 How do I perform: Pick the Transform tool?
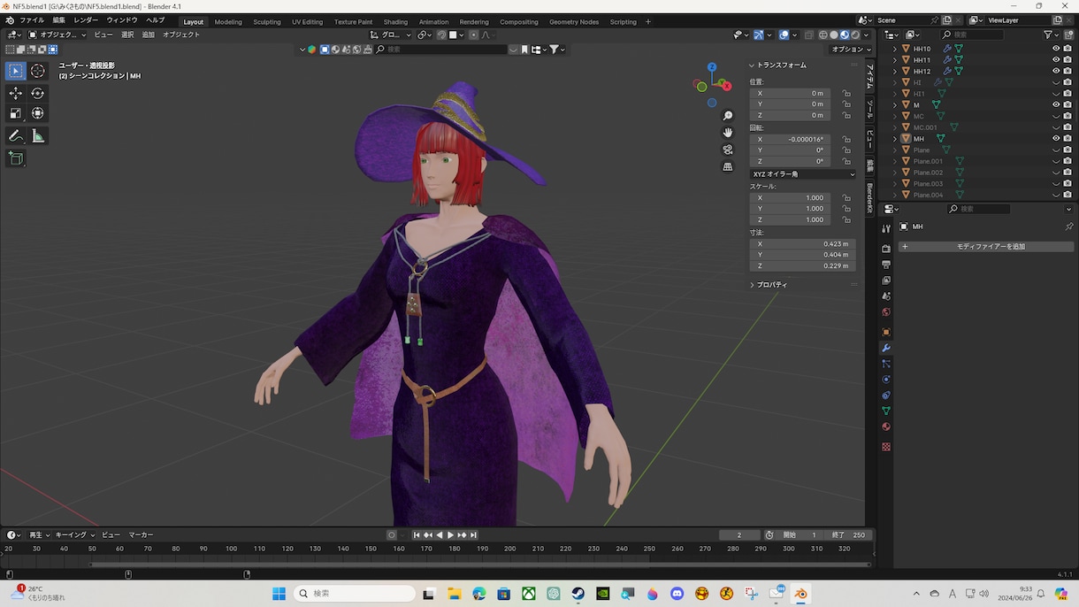pos(38,113)
